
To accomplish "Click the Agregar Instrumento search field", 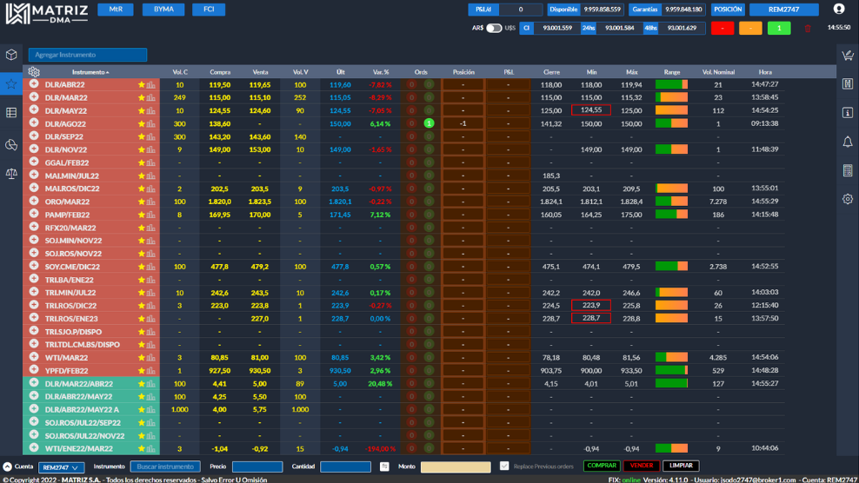I will pos(87,55).
